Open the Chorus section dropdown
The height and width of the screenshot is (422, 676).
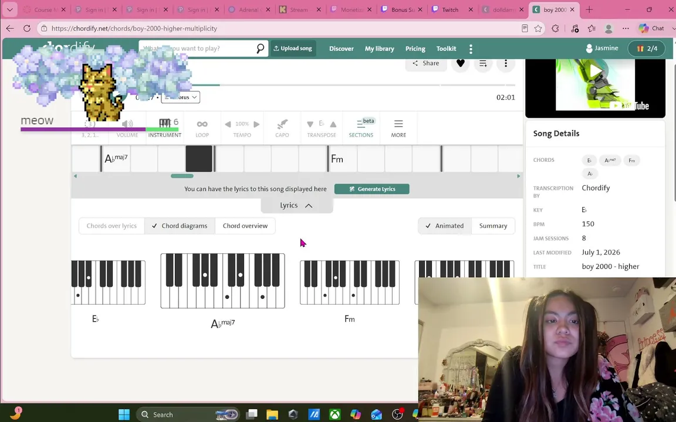tap(181, 97)
